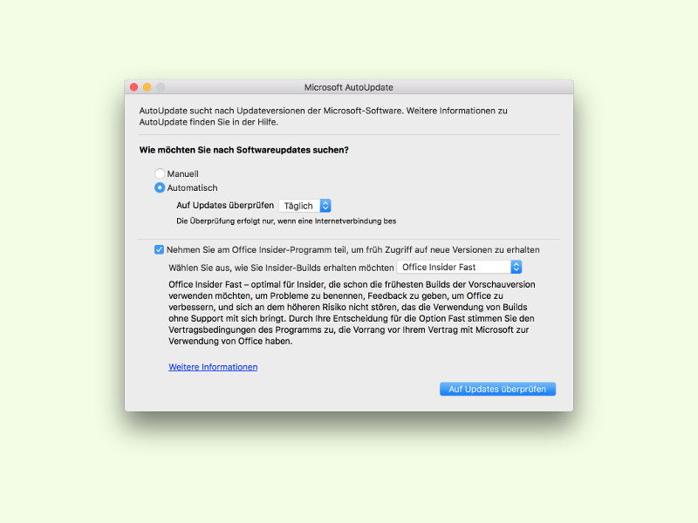Click the Internetverbindung note under Täglich

pos(286,221)
